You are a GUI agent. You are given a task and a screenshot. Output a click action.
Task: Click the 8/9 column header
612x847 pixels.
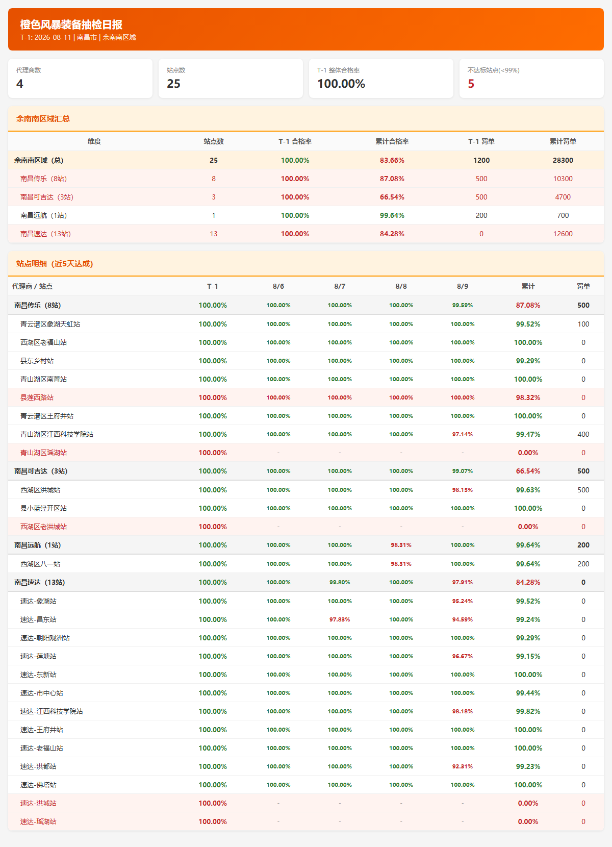tap(463, 286)
